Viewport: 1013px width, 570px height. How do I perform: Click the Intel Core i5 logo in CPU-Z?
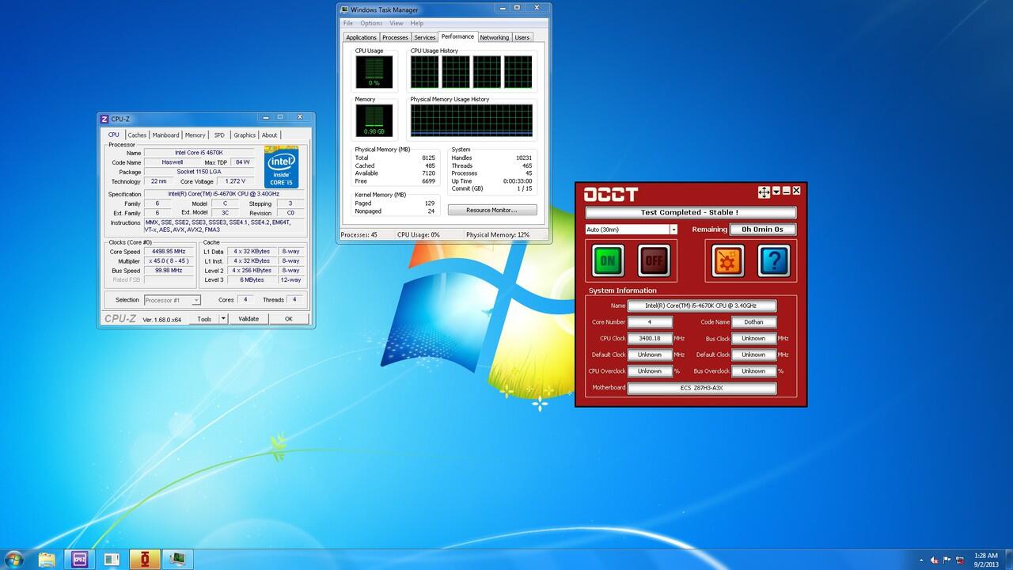point(282,167)
